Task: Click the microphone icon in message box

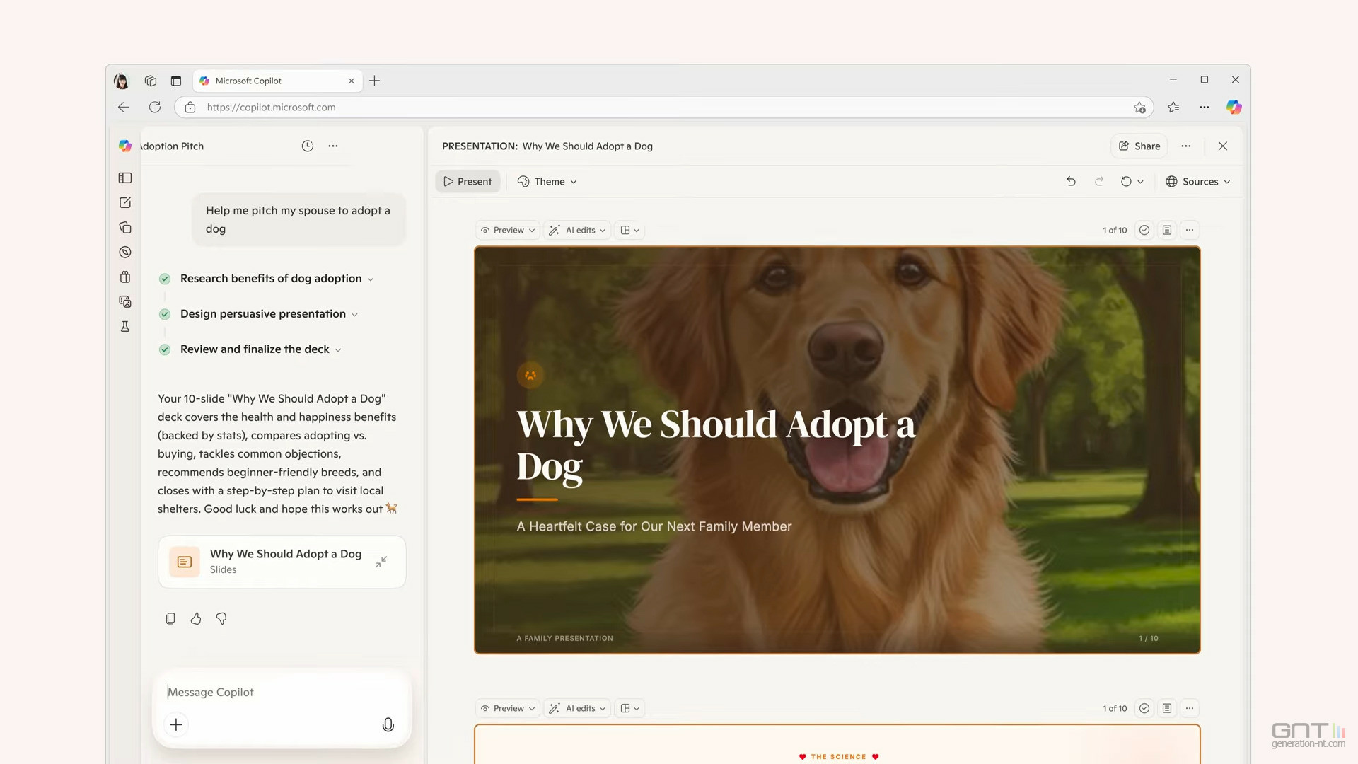Action: [388, 724]
